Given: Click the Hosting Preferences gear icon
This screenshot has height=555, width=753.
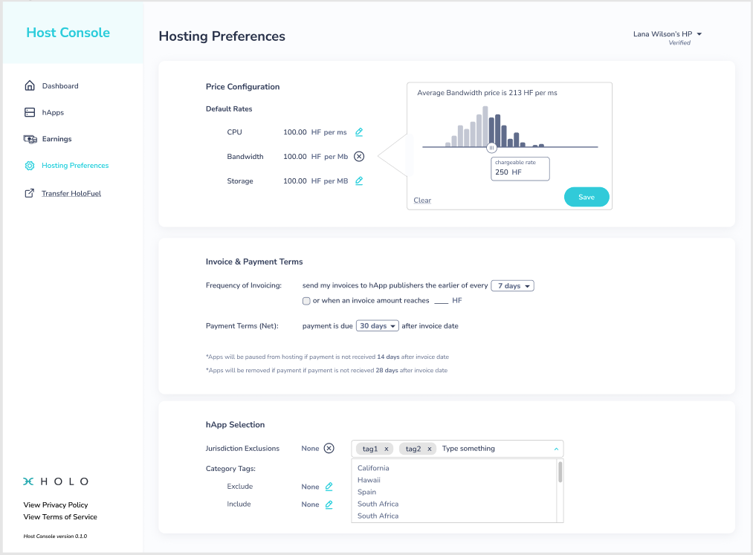Looking at the screenshot, I should click(x=30, y=166).
